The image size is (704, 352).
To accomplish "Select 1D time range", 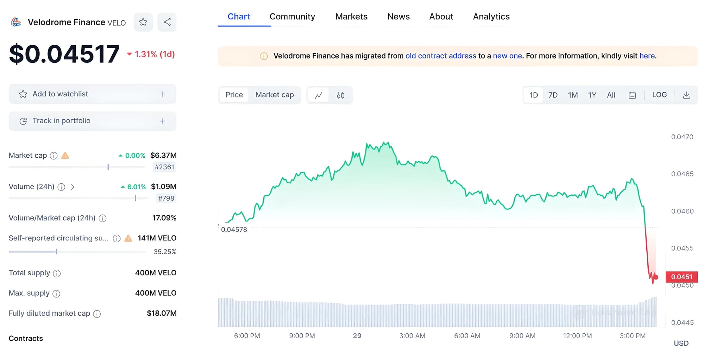I will pos(534,95).
